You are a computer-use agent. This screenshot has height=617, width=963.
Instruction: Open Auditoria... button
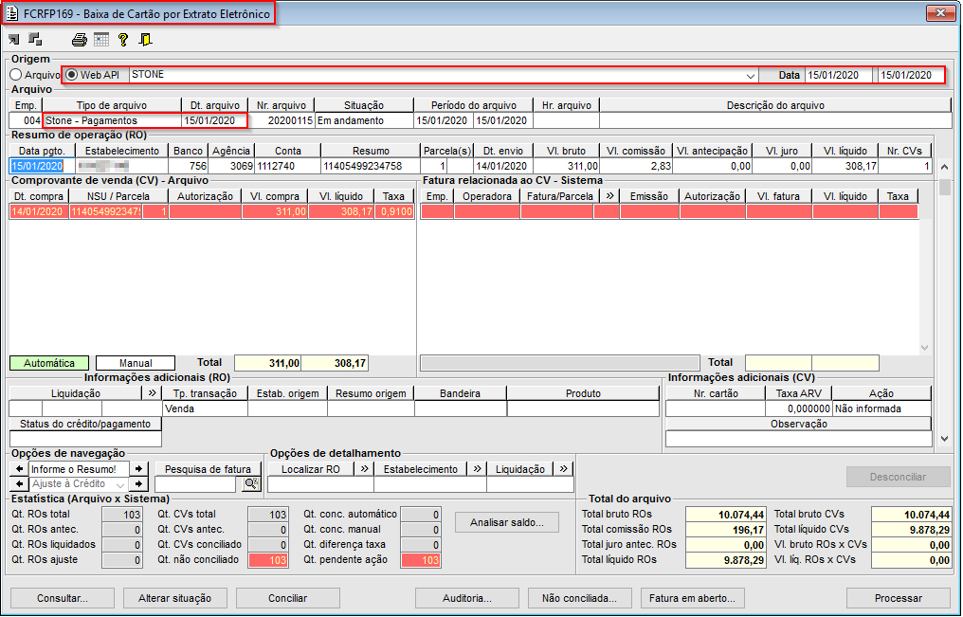(x=467, y=598)
